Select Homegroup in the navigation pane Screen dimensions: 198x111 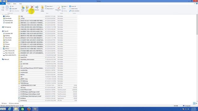[x=6, y=27]
